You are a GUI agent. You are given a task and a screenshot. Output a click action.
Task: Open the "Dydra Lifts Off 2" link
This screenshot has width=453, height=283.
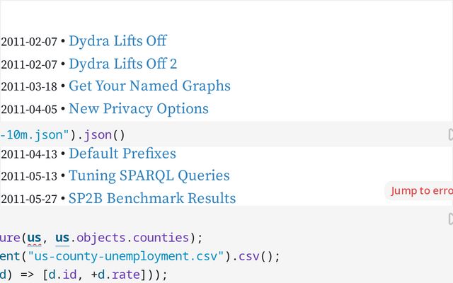tap(122, 64)
